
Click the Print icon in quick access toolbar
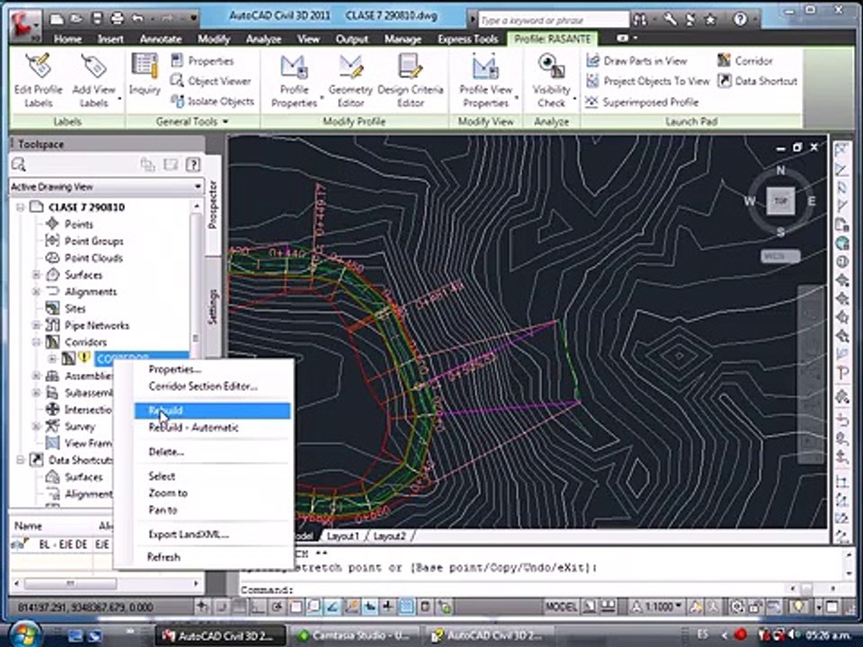pyautogui.click(x=117, y=18)
